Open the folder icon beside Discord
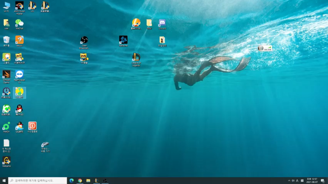Viewport: 328px width, 184px height. click(x=149, y=24)
